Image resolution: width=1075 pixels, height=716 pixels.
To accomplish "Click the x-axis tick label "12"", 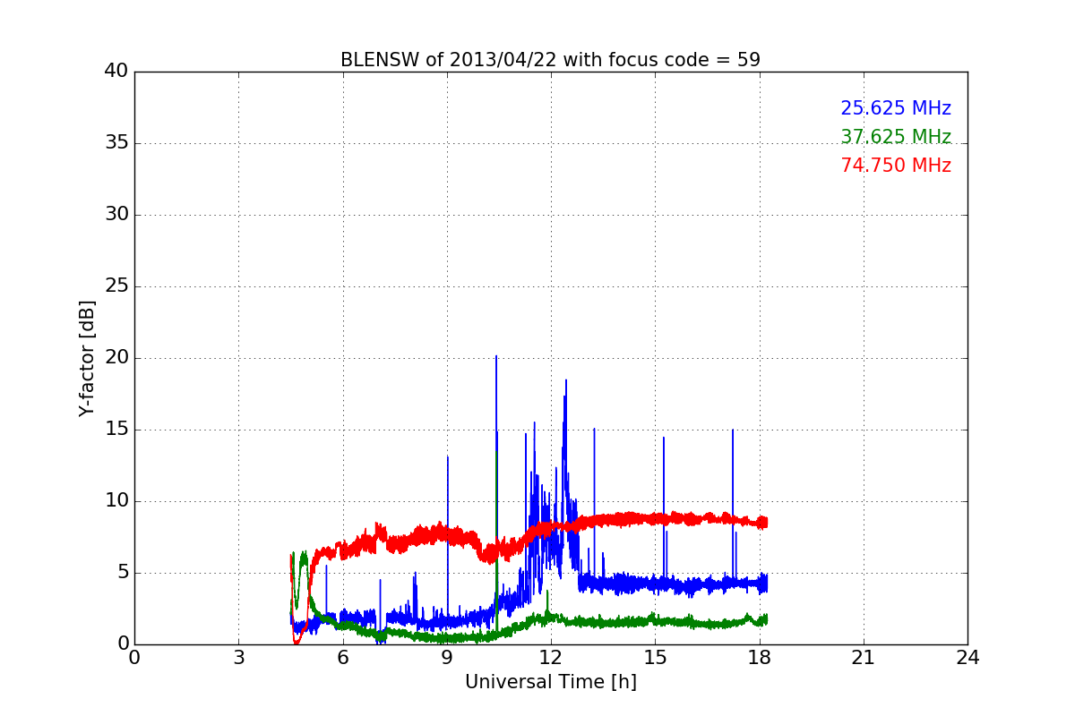I will coord(551,658).
